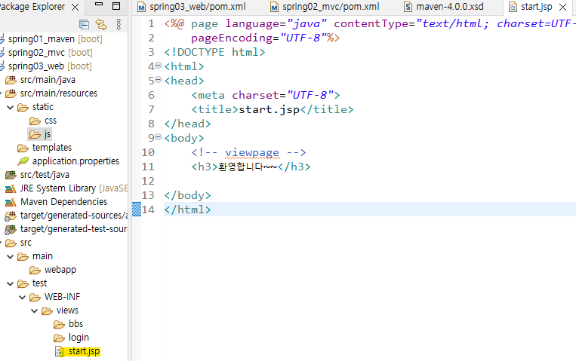Viewport: 576px width, 361px height.
Task: Select src/test/java source folder
Action: (45, 175)
